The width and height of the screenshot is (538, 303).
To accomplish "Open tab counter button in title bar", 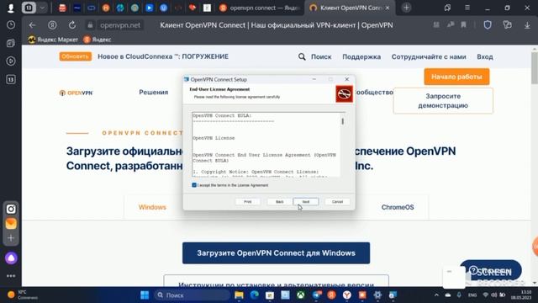I will tap(29, 8).
